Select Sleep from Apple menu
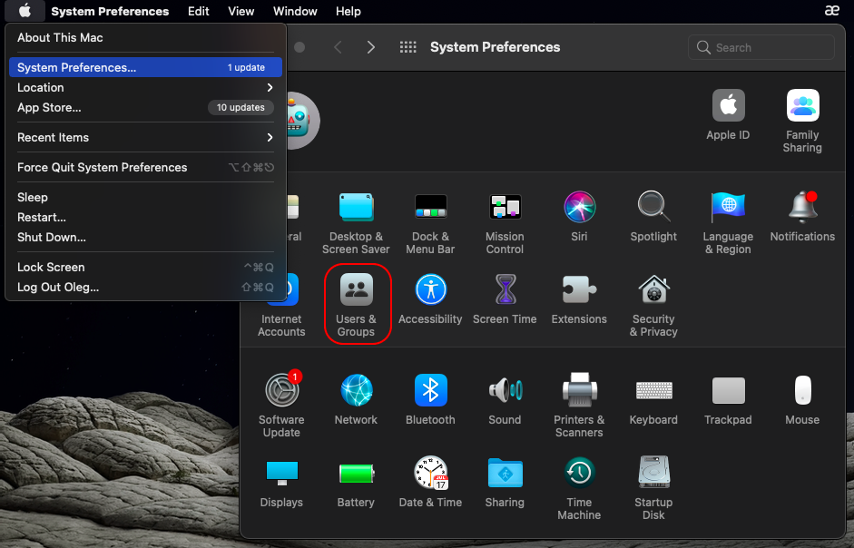Image resolution: width=854 pixels, height=548 pixels. (x=145, y=197)
